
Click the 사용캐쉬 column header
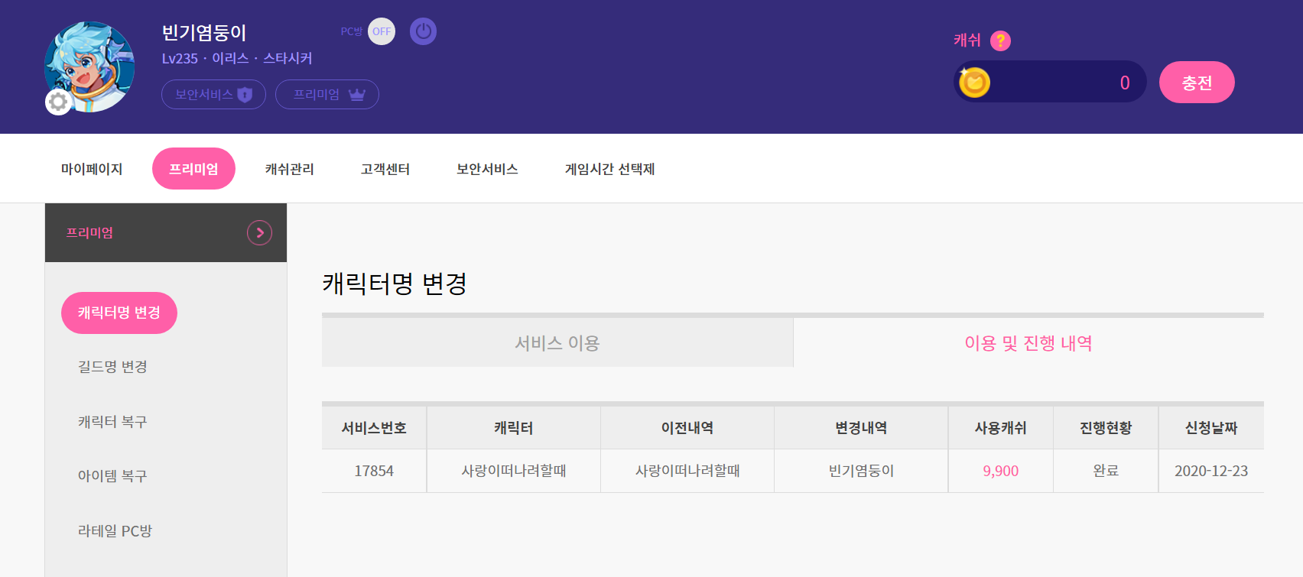1001,428
